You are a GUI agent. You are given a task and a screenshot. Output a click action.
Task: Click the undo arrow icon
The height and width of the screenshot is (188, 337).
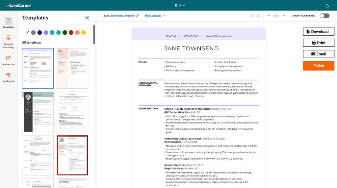coord(252,16)
